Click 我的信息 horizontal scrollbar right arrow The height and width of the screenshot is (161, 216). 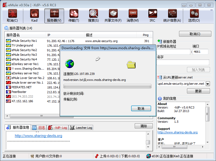click(x=203, y=147)
